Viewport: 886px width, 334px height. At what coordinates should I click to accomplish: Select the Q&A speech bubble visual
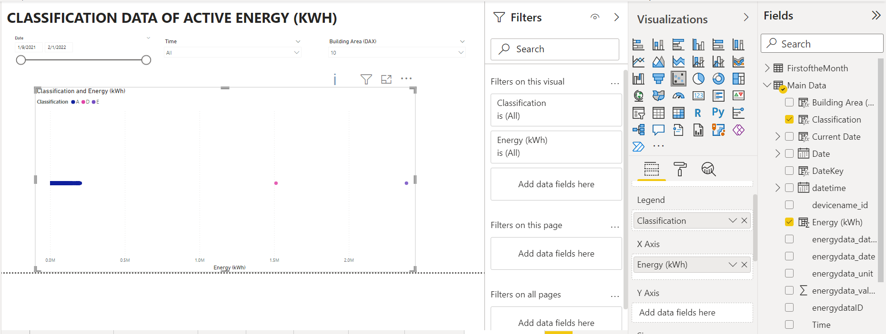[x=658, y=130]
